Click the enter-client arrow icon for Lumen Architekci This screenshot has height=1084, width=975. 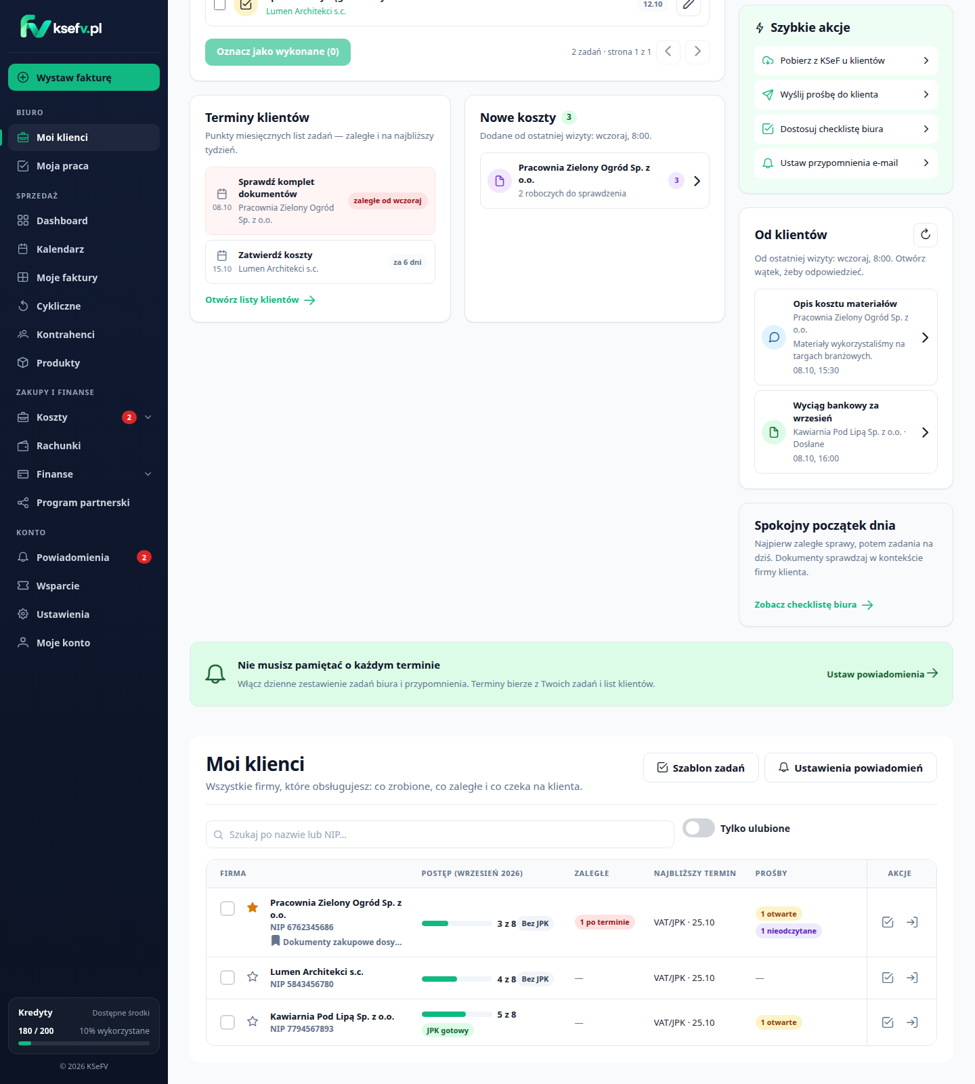point(912,978)
